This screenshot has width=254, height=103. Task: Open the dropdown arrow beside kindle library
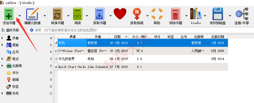click(205, 16)
